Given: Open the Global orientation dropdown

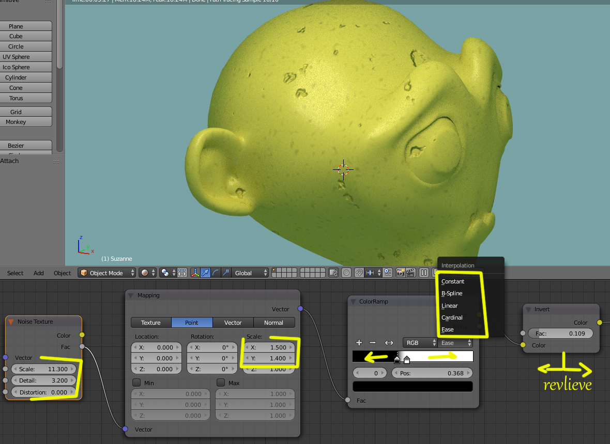Looking at the screenshot, I should 250,273.
